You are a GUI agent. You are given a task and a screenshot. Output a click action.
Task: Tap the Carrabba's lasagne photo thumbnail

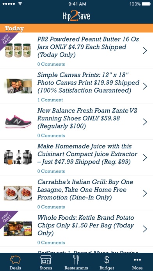18,193
